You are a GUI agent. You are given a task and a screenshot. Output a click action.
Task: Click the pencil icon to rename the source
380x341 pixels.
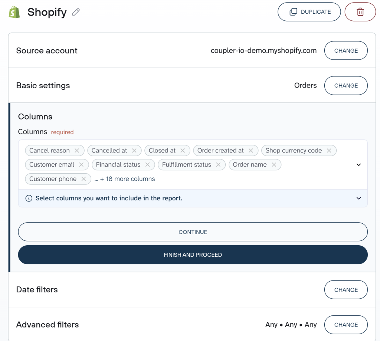76,12
